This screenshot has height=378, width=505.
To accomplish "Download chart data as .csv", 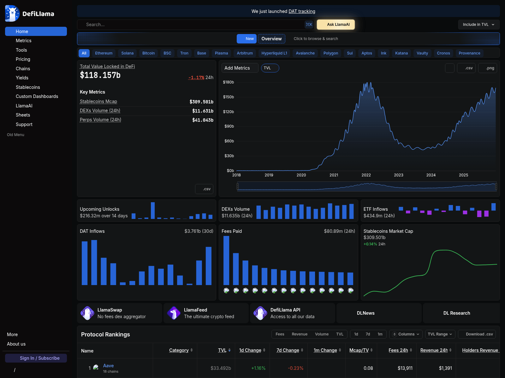I will tap(466, 68).
